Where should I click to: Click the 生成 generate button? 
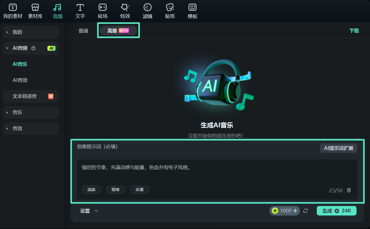click(x=336, y=211)
